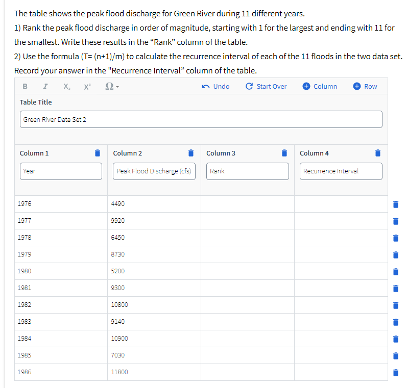Delete the 1984 row
This screenshot has width=407, height=388.
click(x=396, y=339)
